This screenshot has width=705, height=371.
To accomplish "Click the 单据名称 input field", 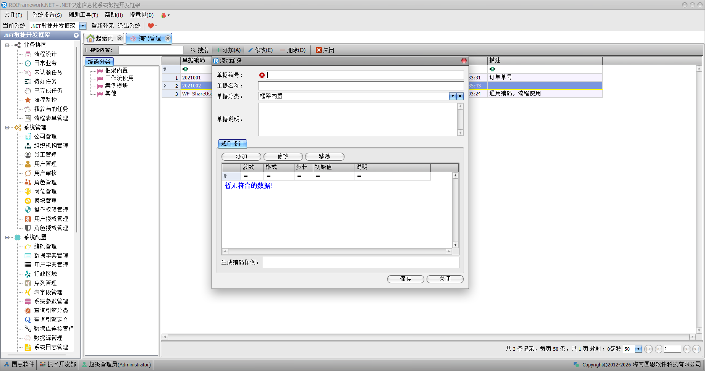I will point(361,86).
